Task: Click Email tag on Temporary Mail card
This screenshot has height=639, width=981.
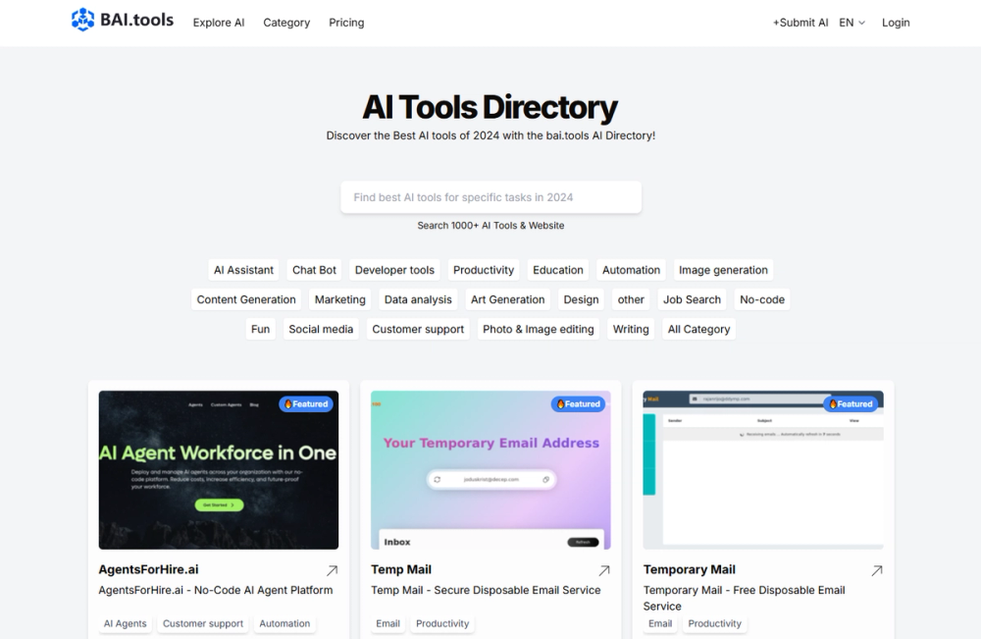Action: 660,623
